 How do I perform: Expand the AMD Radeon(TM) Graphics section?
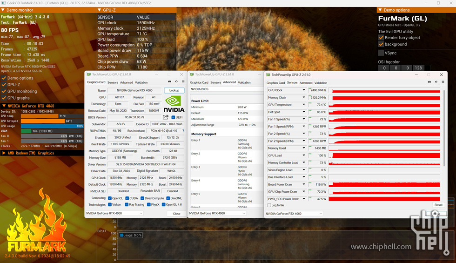(4, 153)
